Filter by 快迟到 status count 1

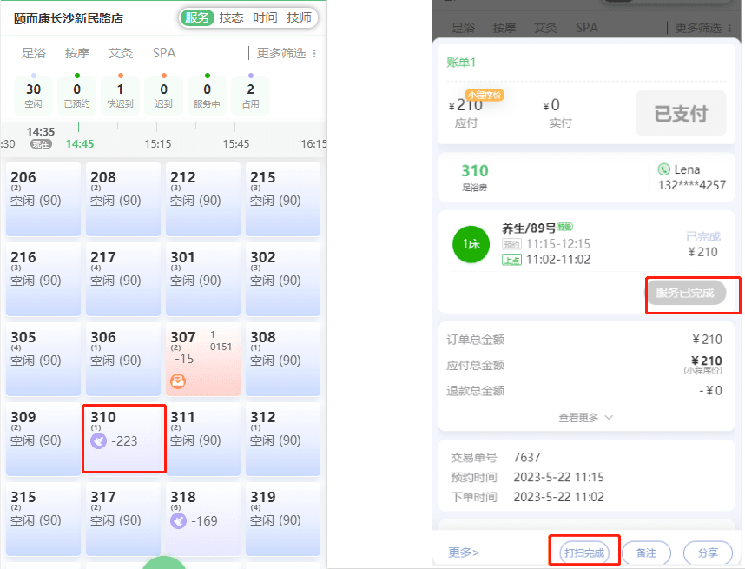(x=120, y=95)
